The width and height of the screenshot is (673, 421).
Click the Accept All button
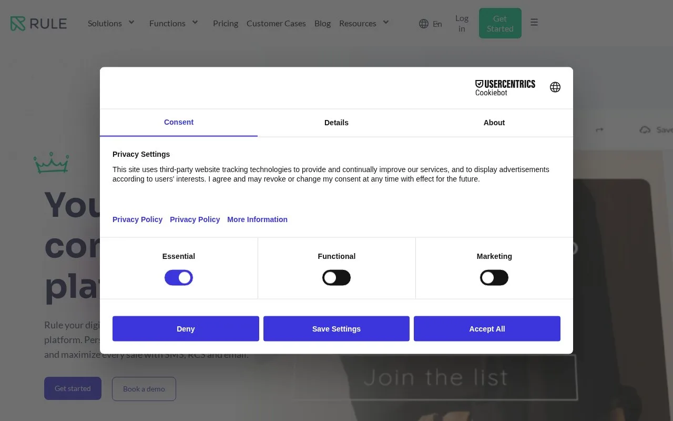pos(487,329)
